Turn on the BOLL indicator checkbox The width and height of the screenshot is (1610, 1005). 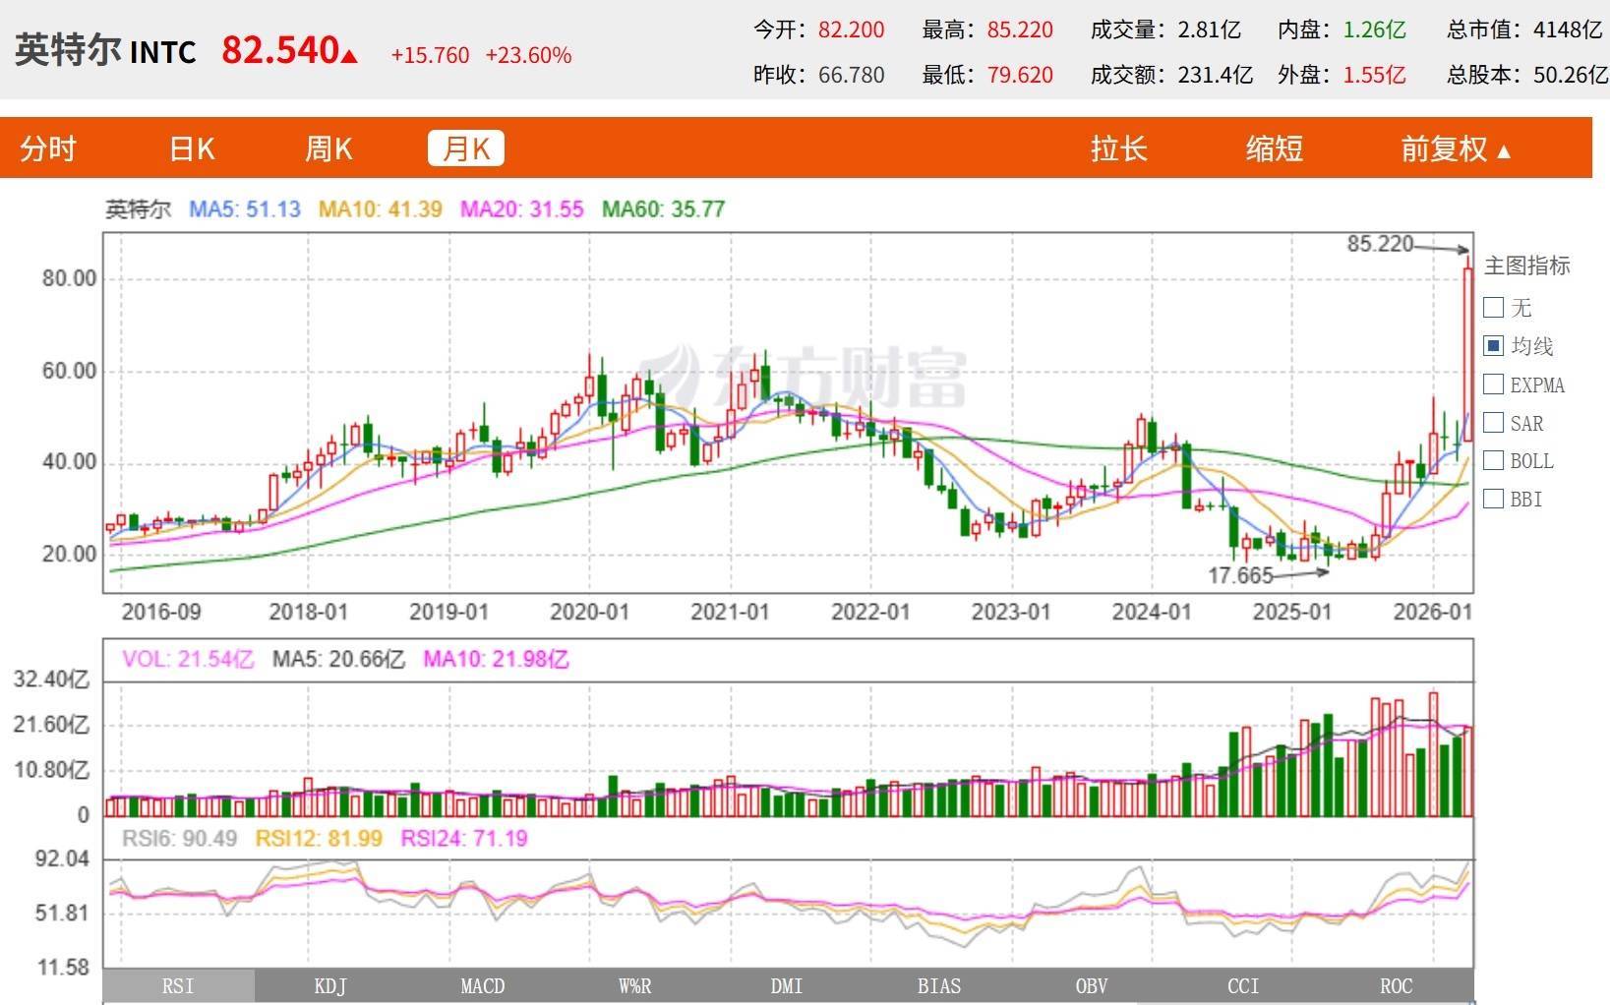pyautogui.click(x=1493, y=460)
